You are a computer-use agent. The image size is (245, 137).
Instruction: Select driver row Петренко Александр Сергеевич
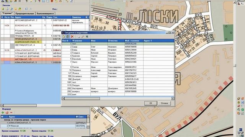118,70
